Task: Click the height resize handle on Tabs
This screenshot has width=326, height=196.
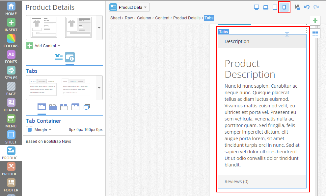Action: [287, 34]
